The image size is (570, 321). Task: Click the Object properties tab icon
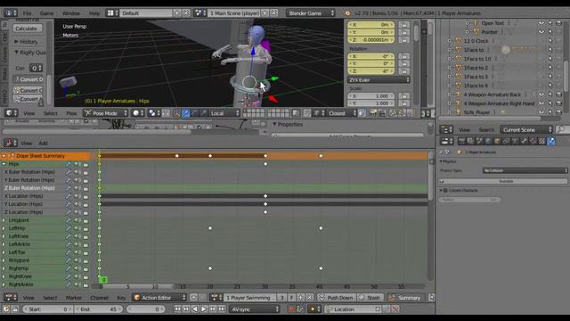pyautogui.click(x=497, y=141)
